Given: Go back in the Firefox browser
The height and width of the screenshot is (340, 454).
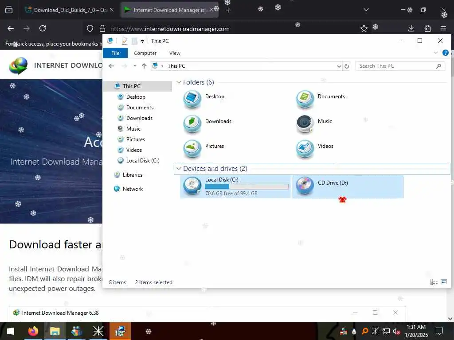Looking at the screenshot, I should [11, 28].
